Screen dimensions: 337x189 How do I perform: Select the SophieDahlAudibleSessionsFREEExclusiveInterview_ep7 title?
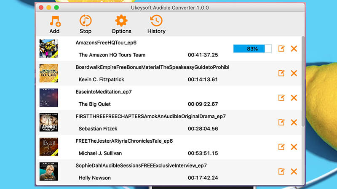coord(141,165)
